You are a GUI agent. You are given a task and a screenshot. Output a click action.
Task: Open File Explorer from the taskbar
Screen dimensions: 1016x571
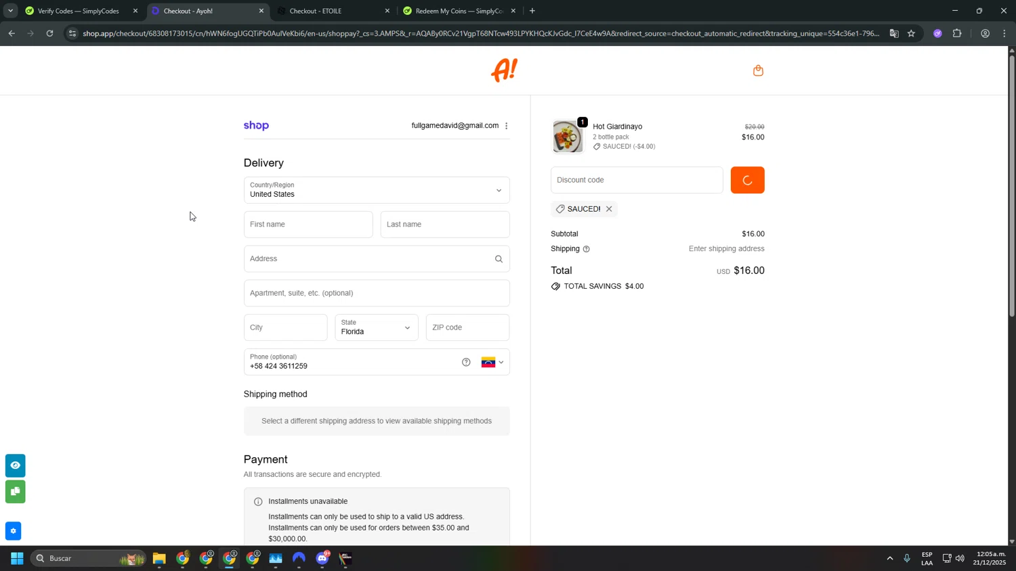pyautogui.click(x=159, y=558)
